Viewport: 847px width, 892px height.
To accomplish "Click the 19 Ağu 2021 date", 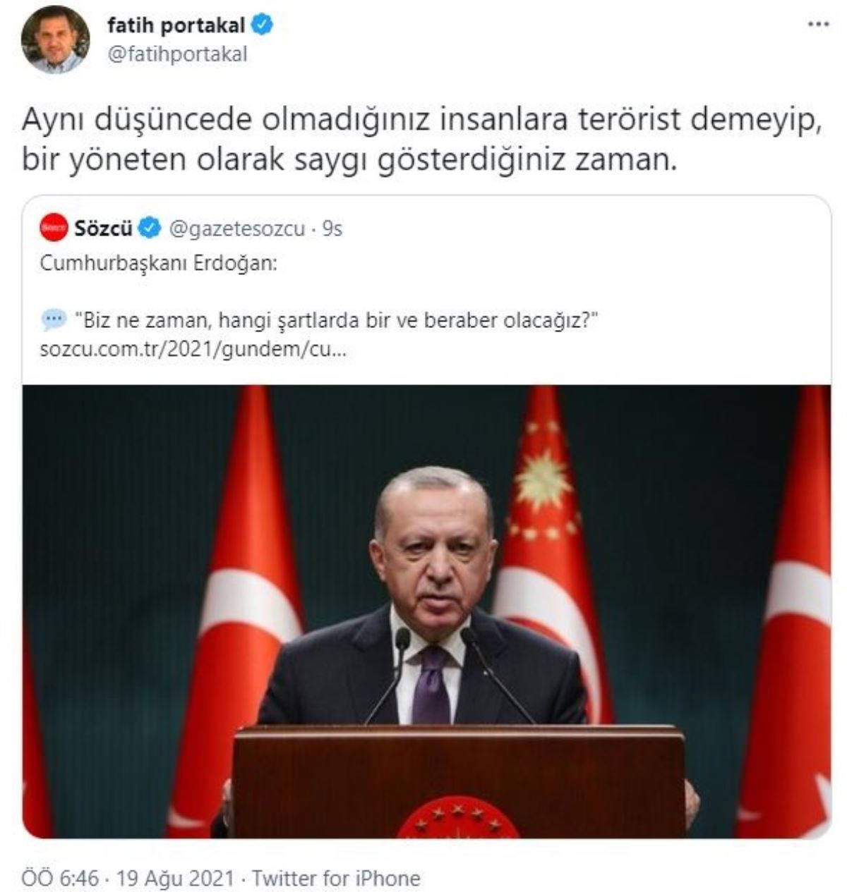I will coord(175,878).
